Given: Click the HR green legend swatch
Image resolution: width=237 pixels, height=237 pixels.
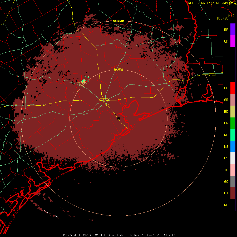Looking at the screenshot, I should click(233, 123).
